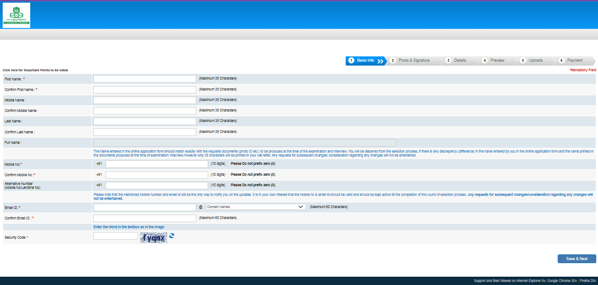Click the Alternative Number input field

[x=156, y=185]
